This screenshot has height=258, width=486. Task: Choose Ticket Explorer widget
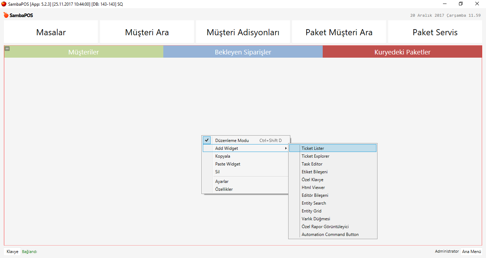point(315,156)
